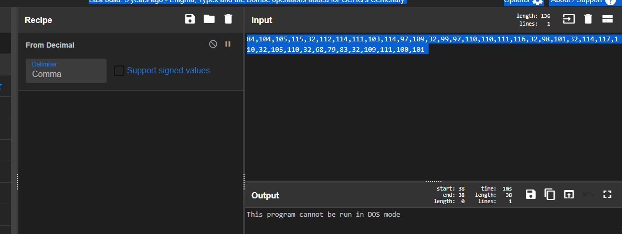
Task: Maximise the output pane
Action: [x=607, y=194]
